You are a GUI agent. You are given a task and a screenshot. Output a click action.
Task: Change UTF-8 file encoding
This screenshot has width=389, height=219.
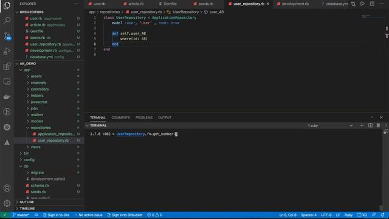[326, 215]
